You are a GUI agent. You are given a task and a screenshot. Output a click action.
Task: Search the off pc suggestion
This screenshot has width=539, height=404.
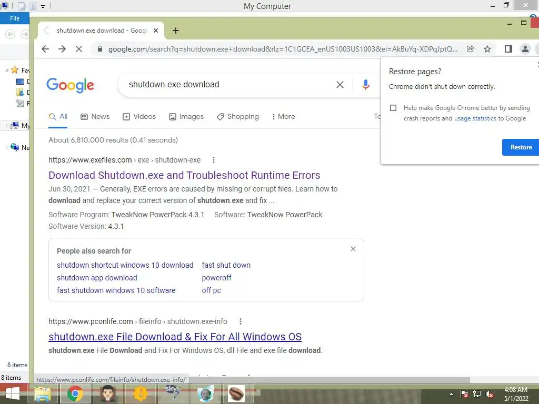(x=212, y=290)
